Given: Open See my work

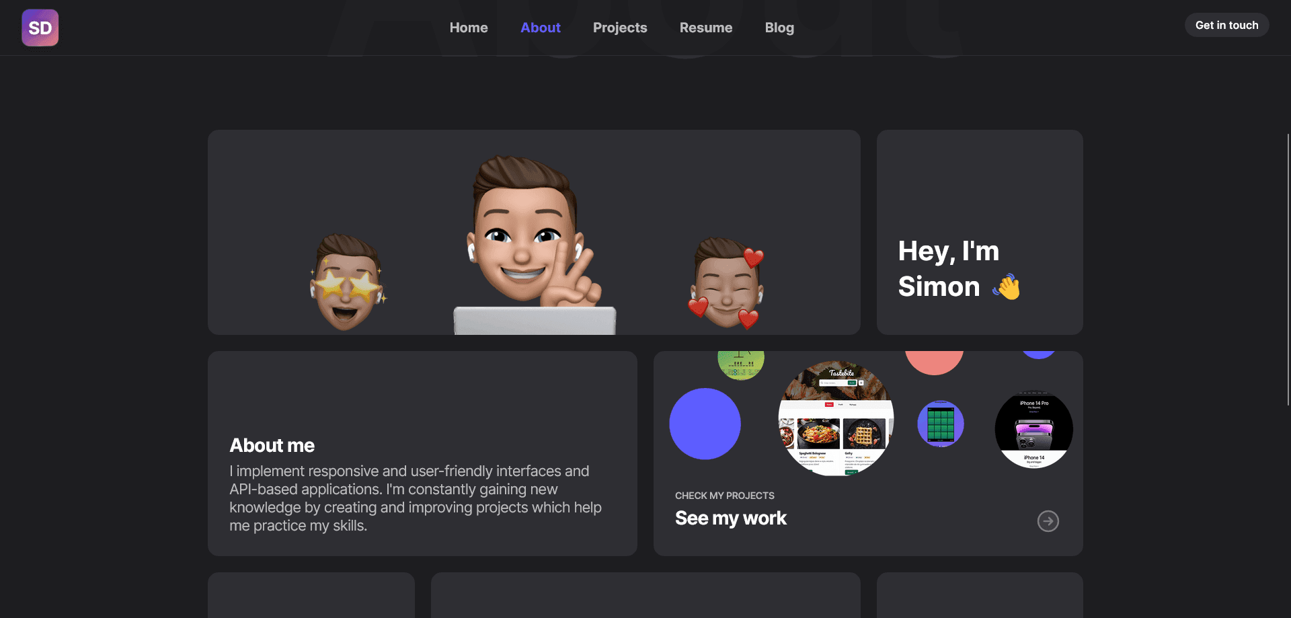Looking at the screenshot, I should (730, 518).
